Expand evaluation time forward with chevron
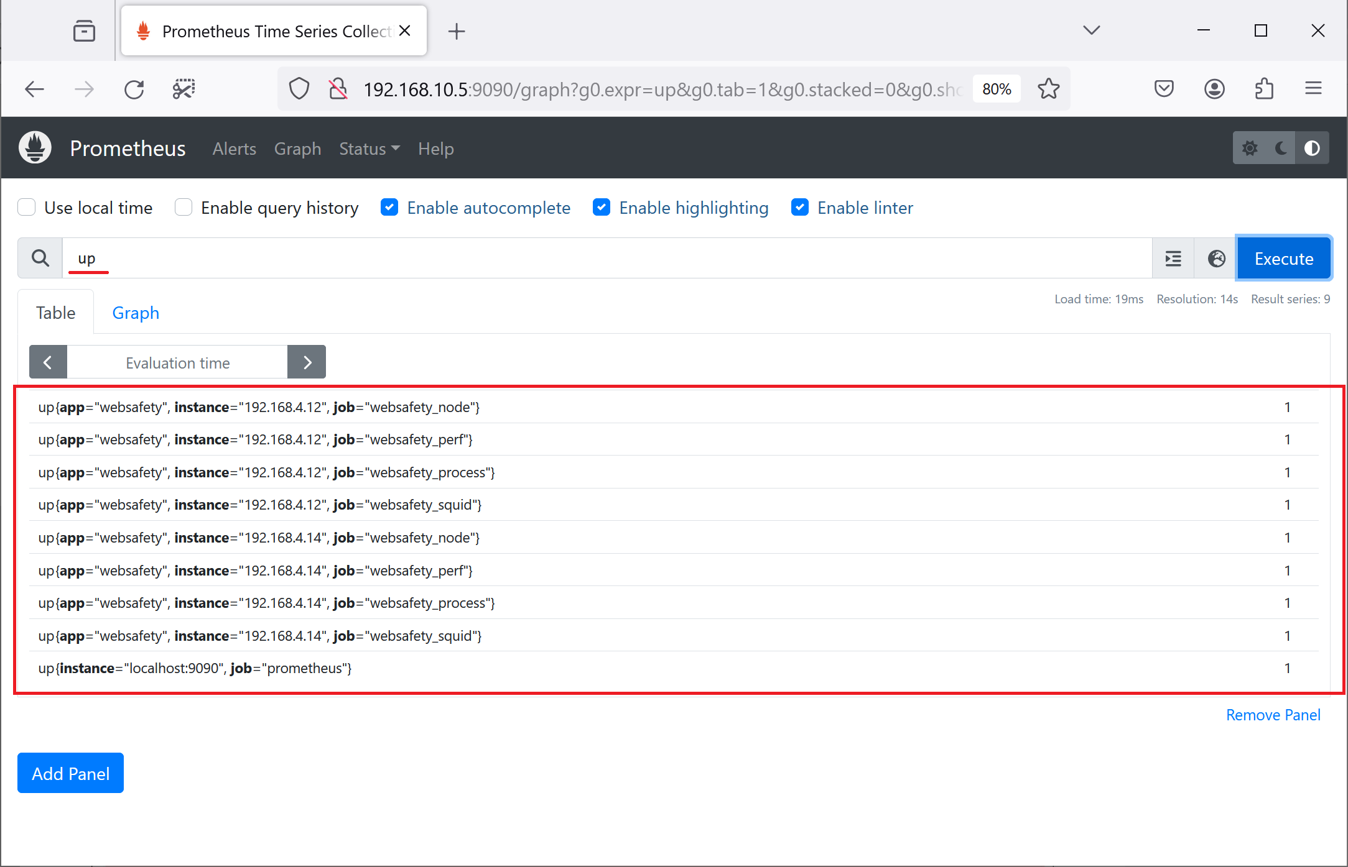 pos(309,361)
